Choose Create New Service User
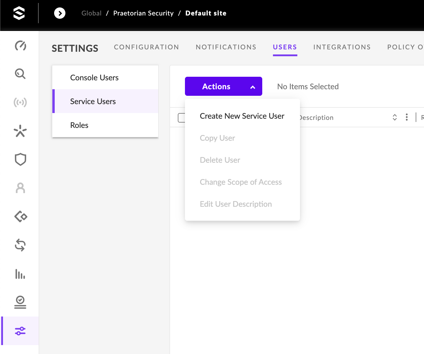 coord(242,116)
